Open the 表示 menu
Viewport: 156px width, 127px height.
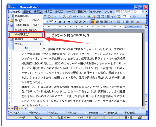coord(38,11)
